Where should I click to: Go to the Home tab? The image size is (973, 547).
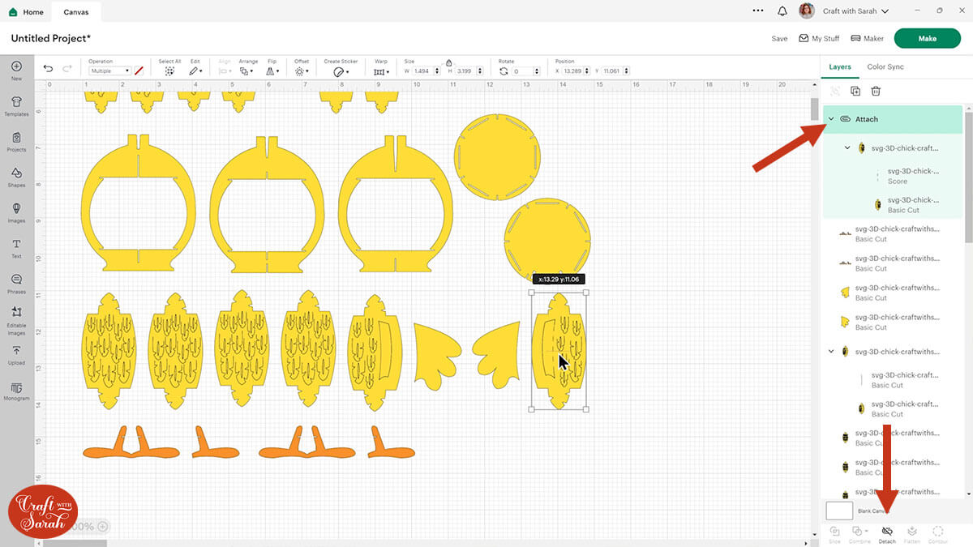26,12
